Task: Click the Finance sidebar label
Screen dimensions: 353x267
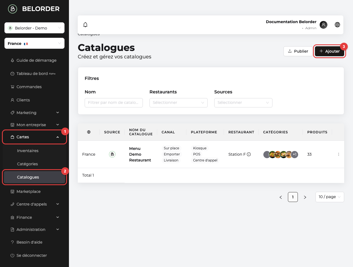Action: pos(24,217)
